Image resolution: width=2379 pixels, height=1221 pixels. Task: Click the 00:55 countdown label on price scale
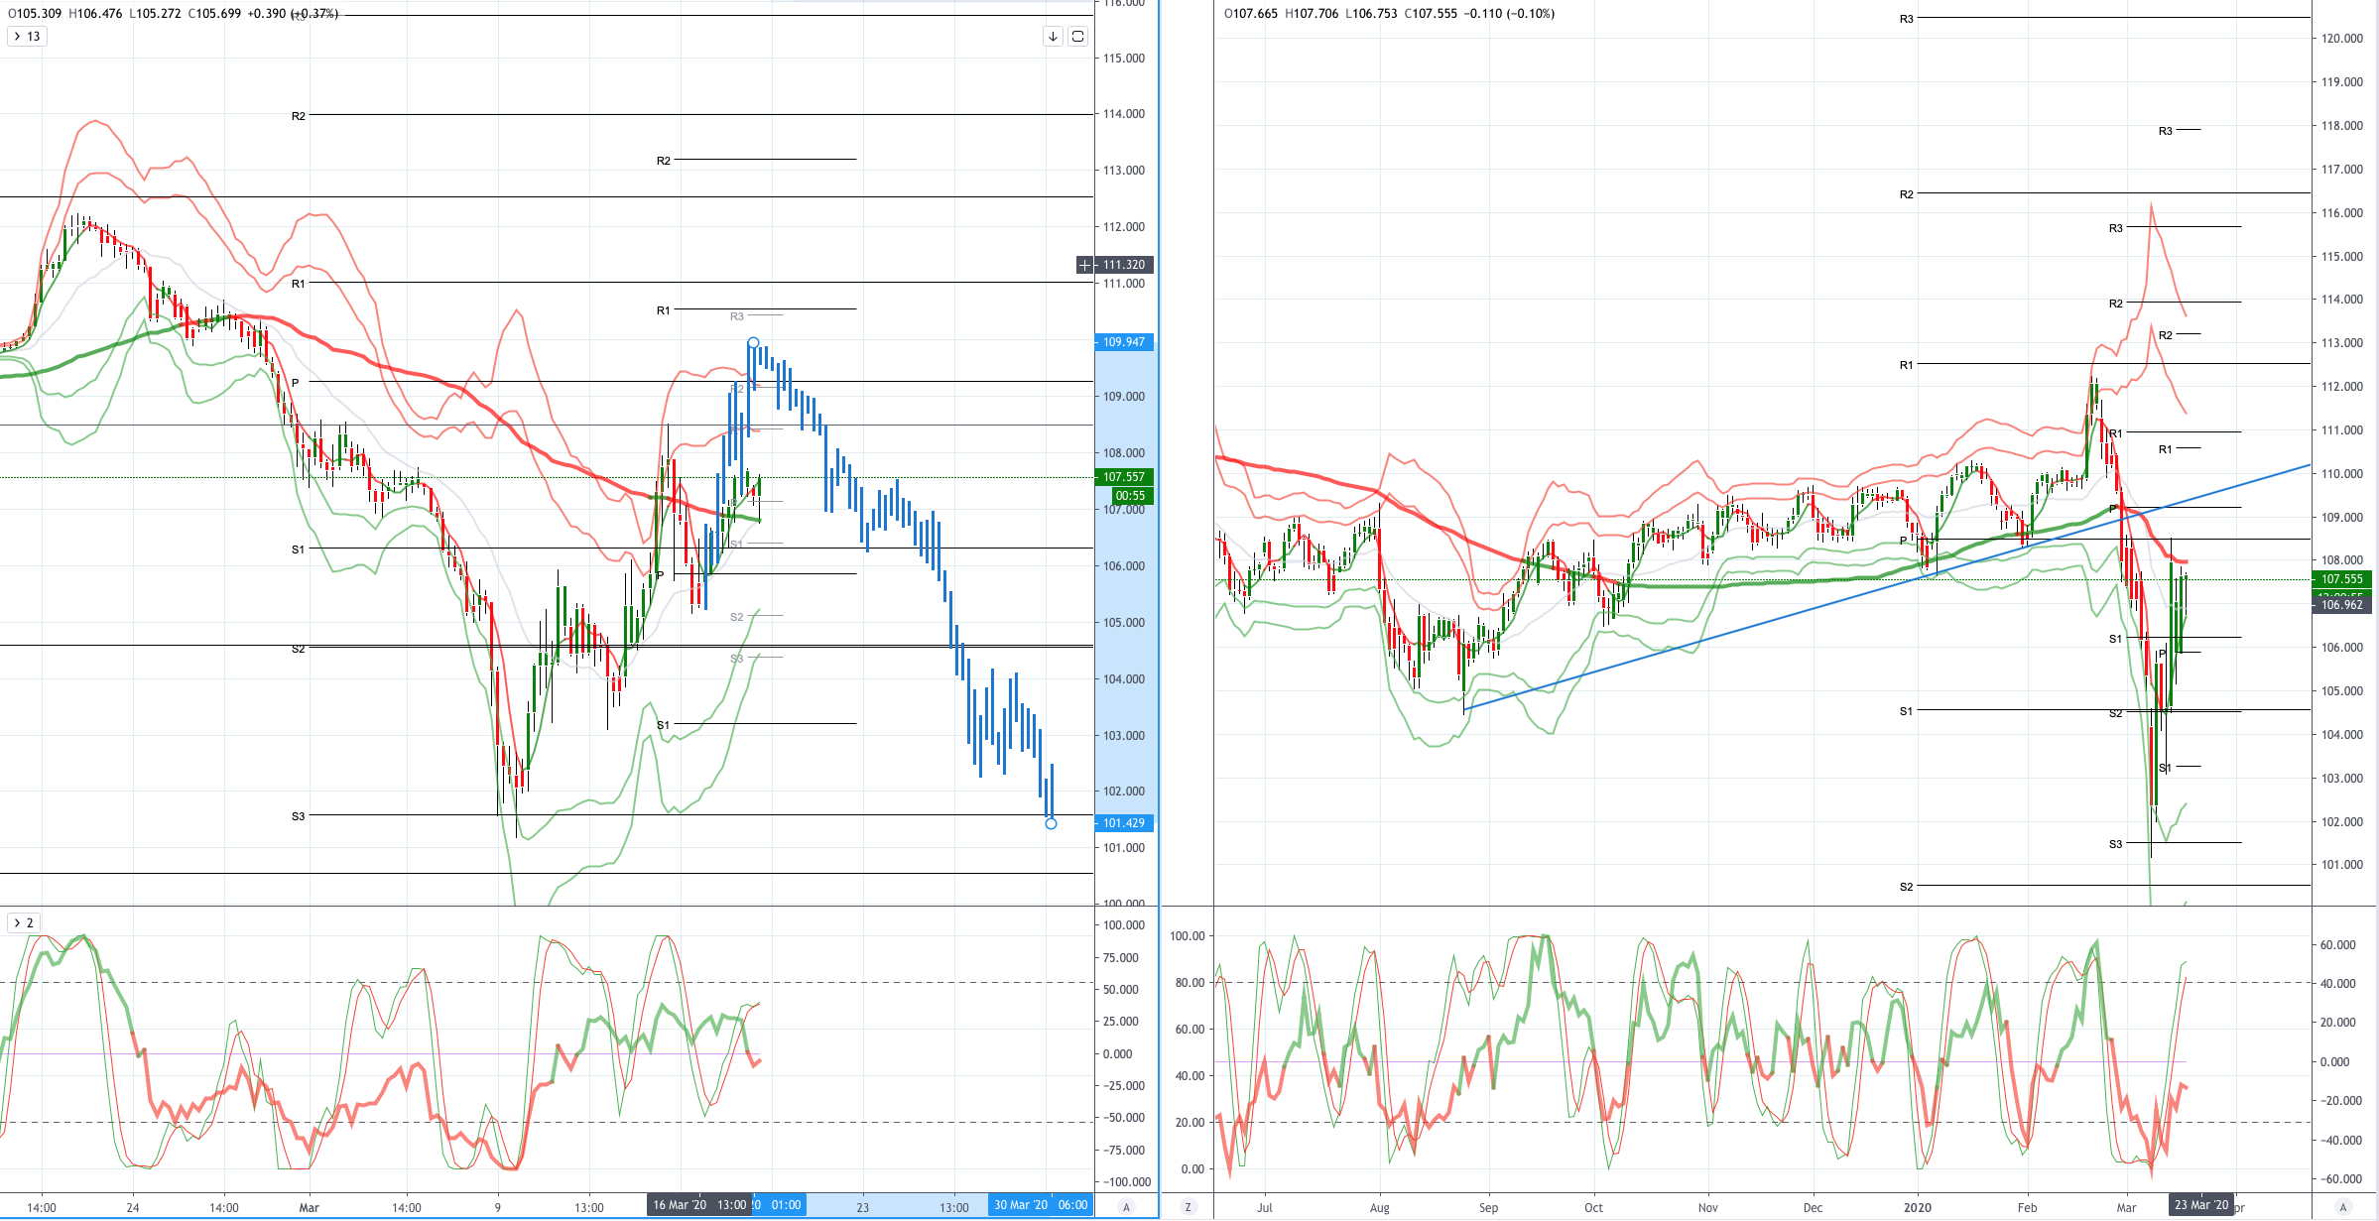click(x=1130, y=496)
